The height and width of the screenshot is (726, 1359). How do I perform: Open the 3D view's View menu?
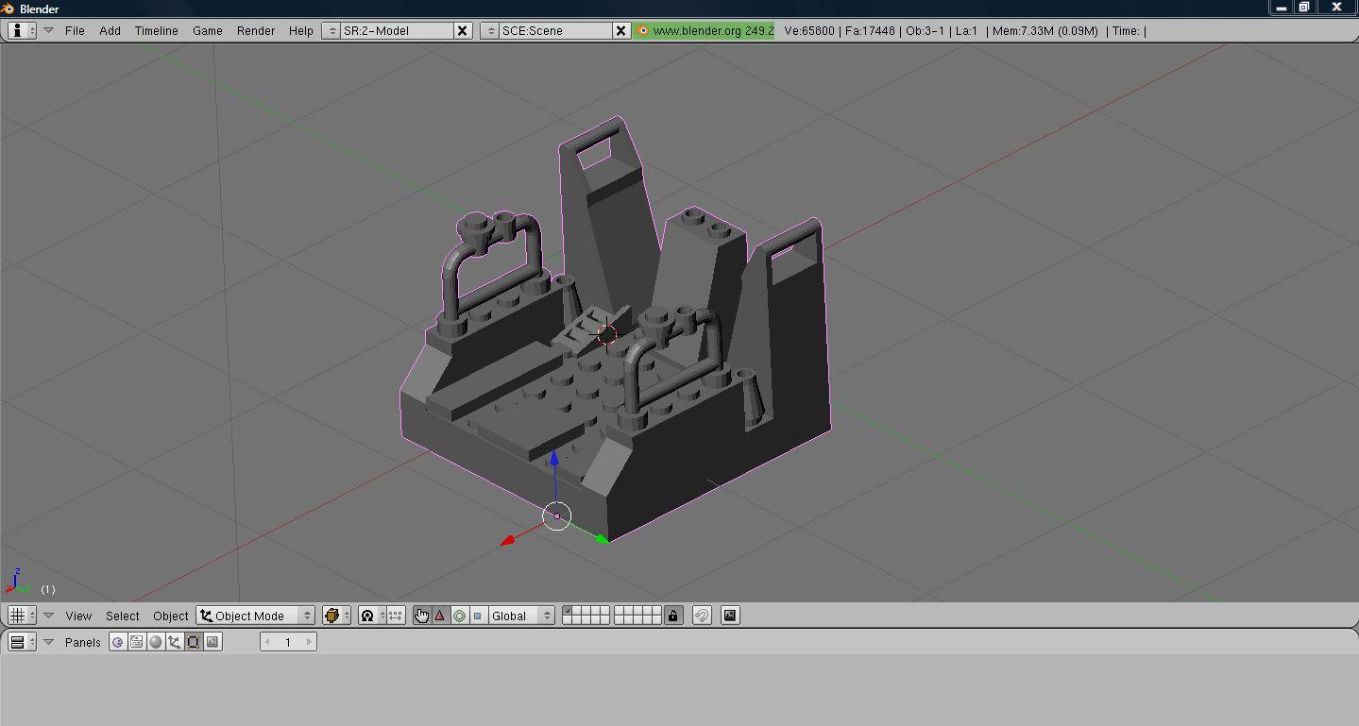[78, 616]
